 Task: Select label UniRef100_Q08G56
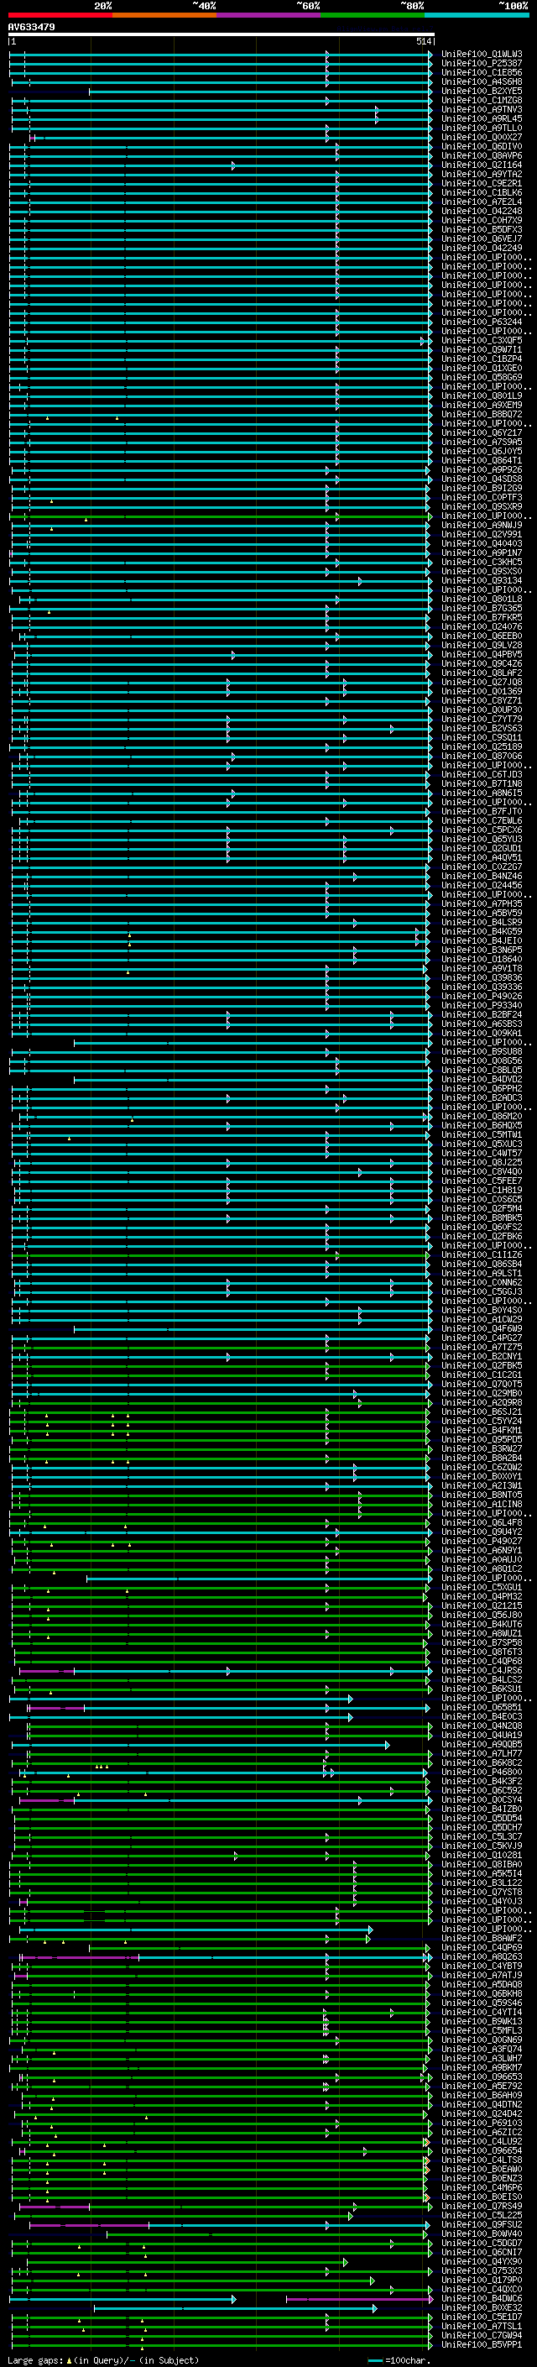click(482, 1060)
